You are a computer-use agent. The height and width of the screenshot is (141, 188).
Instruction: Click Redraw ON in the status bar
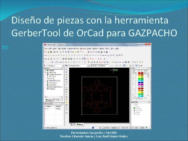click(116, 128)
